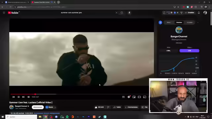Pause the video playback
Image resolution: width=212 pixels, height=119 pixels.
click(x=19, y=97)
